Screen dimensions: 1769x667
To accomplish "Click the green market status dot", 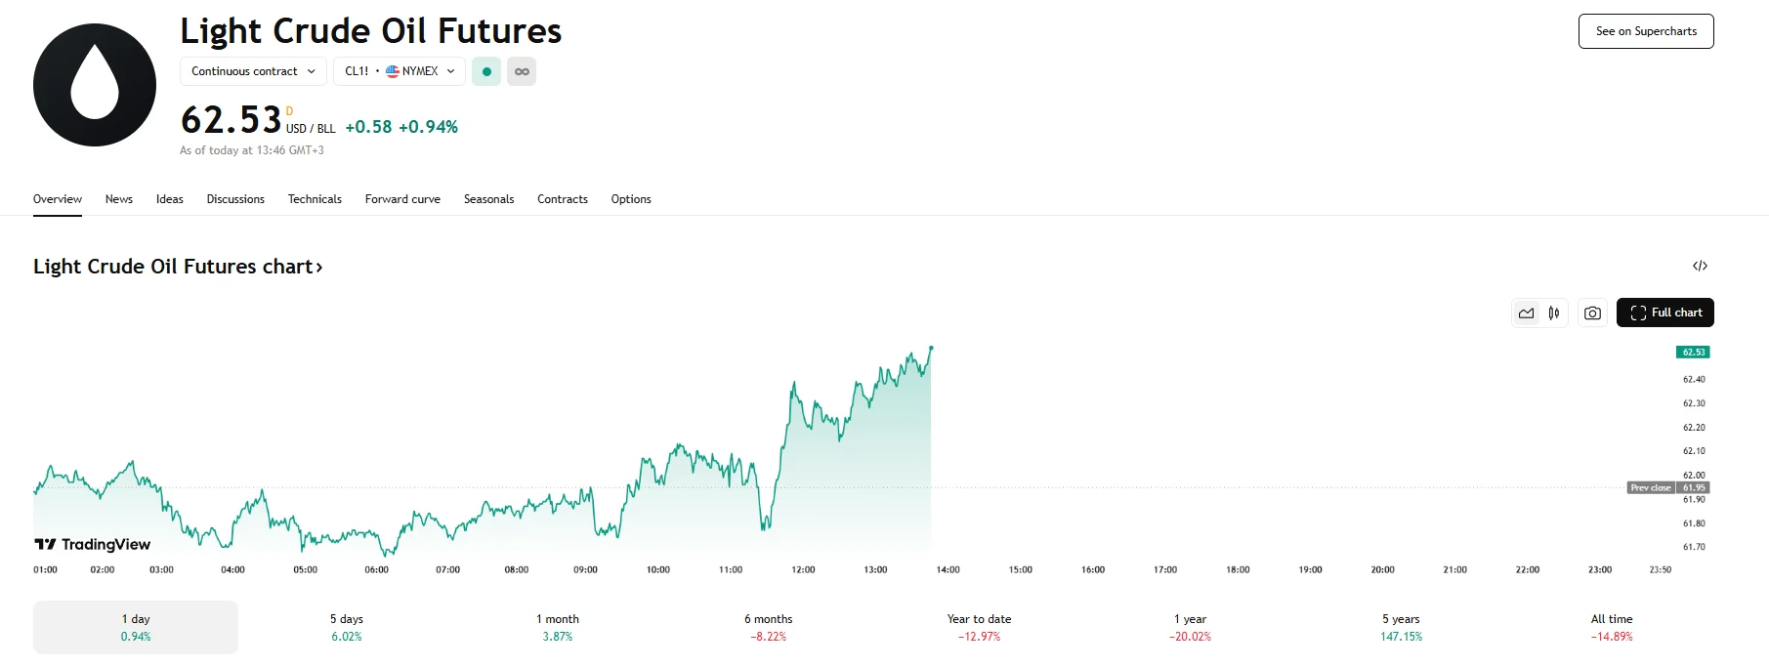I will click(485, 70).
